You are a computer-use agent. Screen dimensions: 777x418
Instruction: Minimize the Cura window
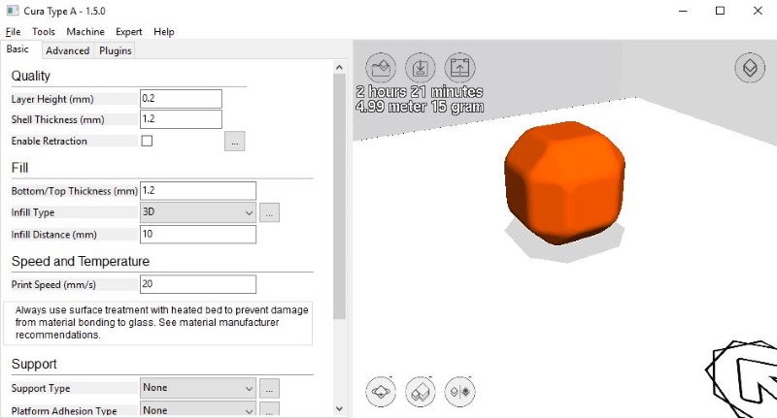[683, 11]
